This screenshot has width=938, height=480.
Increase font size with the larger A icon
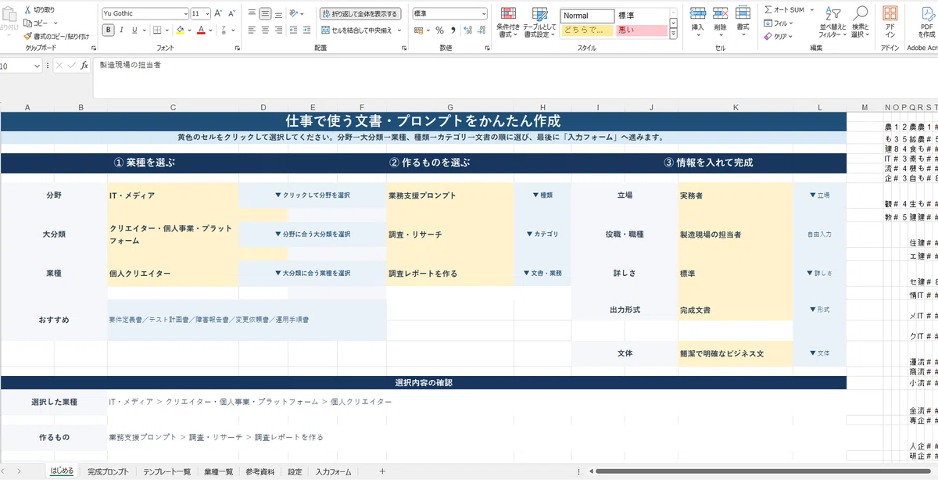pyautogui.click(x=218, y=13)
